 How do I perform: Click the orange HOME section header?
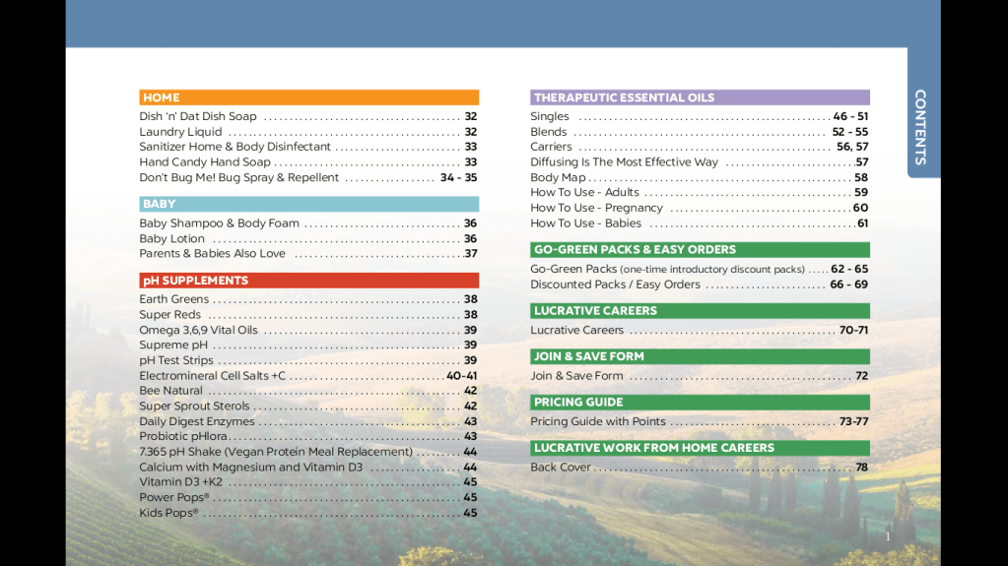point(308,97)
